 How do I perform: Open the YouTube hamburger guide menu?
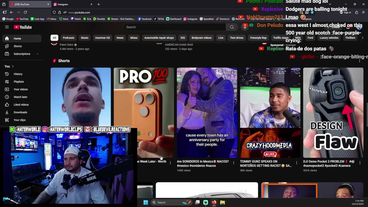pyautogui.click(x=7, y=27)
